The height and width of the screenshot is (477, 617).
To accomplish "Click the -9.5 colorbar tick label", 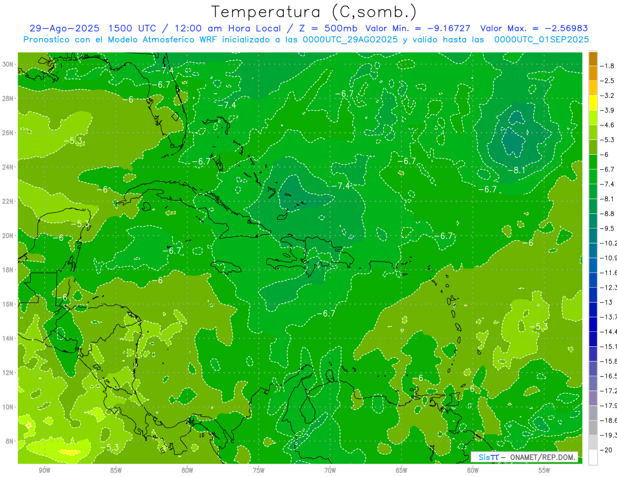I will coord(608,228).
